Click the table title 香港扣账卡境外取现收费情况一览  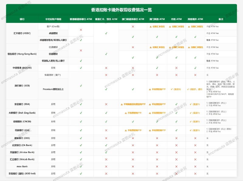tap(121, 10)
